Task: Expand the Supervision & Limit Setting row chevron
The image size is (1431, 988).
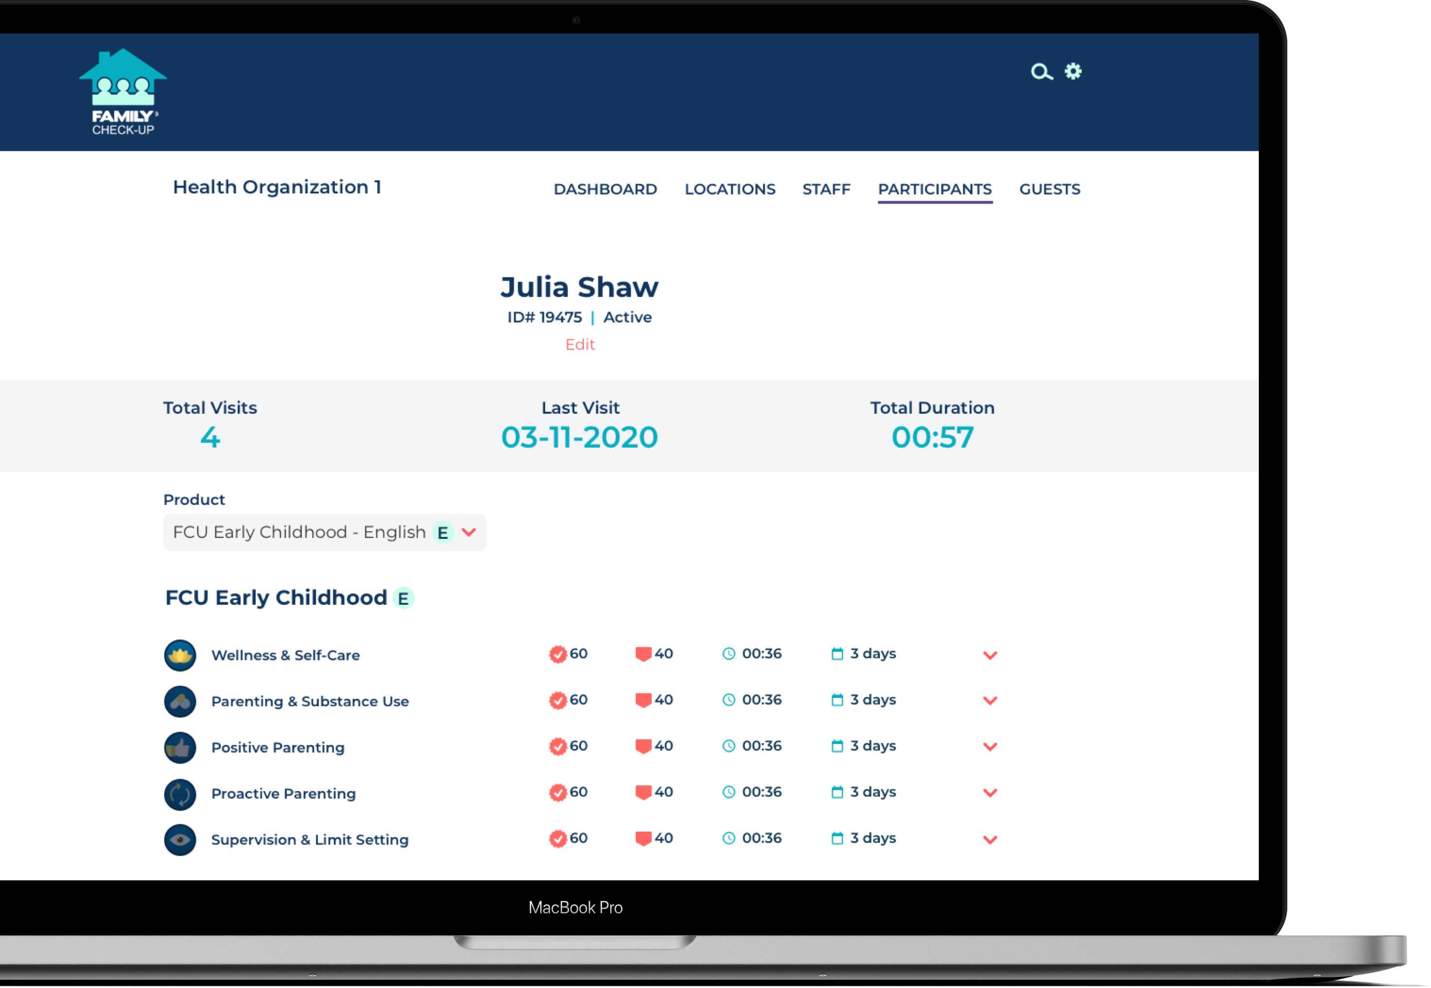Action: tap(991, 840)
